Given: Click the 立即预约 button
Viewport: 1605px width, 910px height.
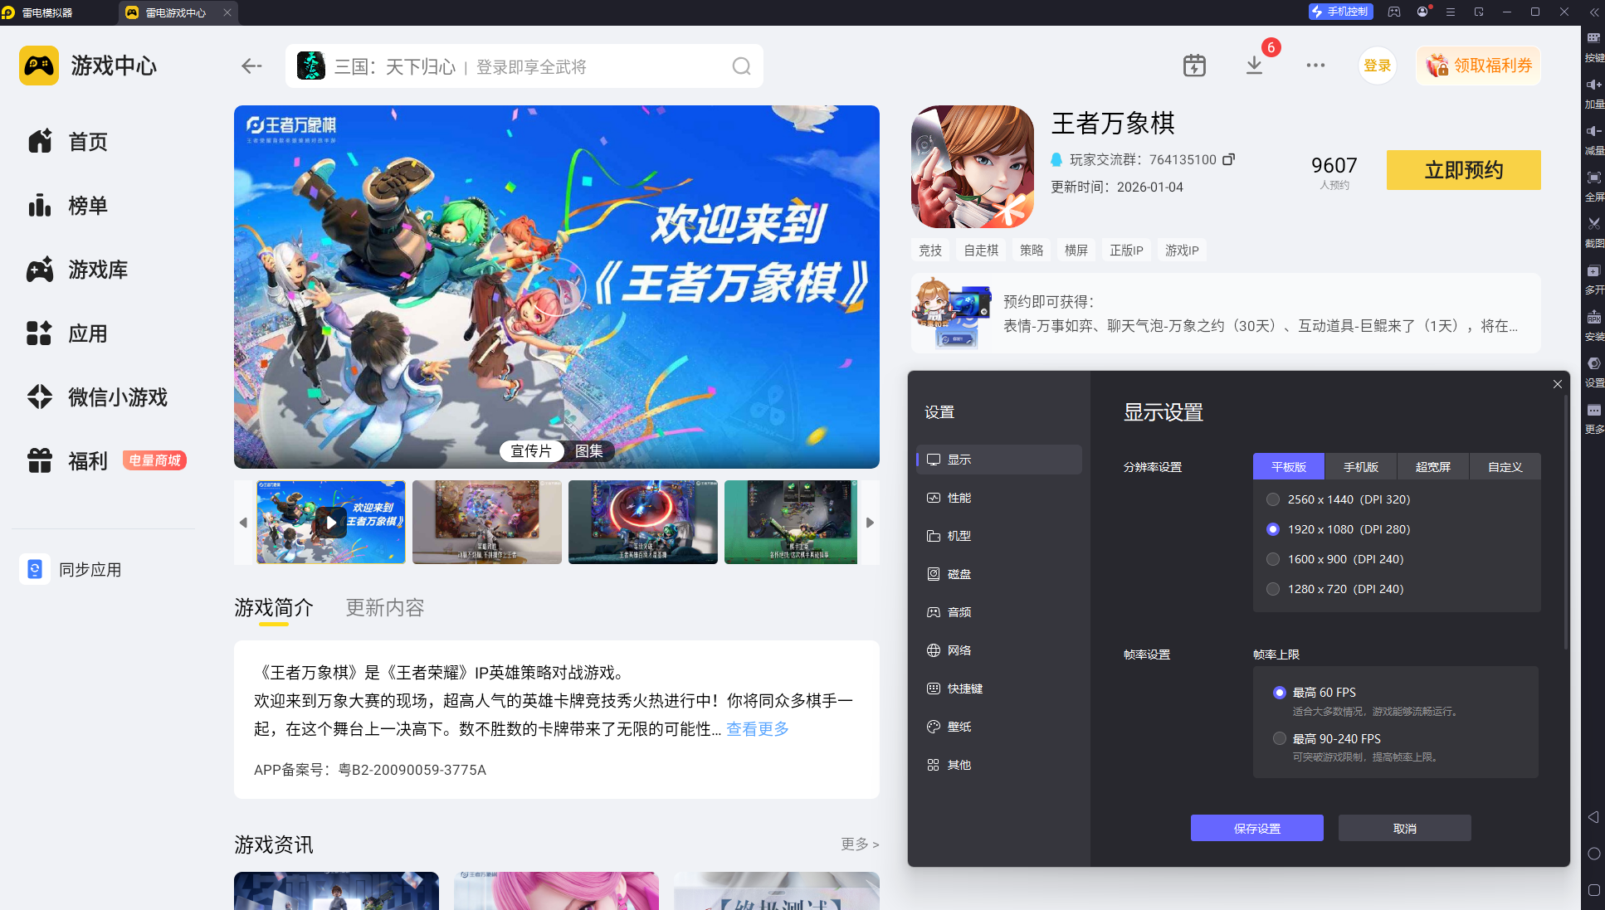Looking at the screenshot, I should (x=1463, y=170).
